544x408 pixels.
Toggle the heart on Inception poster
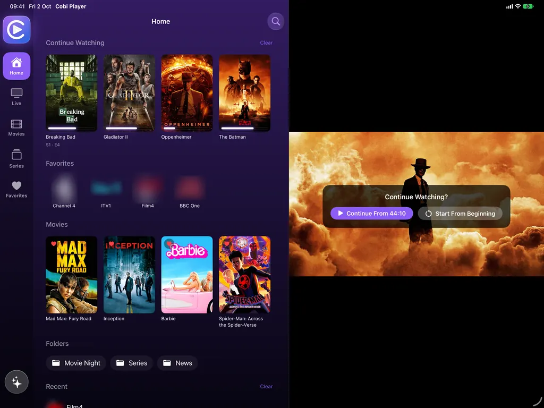tap(111, 243)
